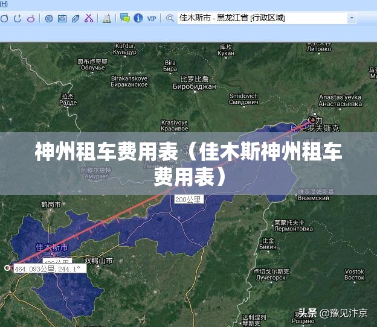Screen dimensions: 377x327
Task: Click the 鹤岗市 map label
Action: click(x=51, y=205)
